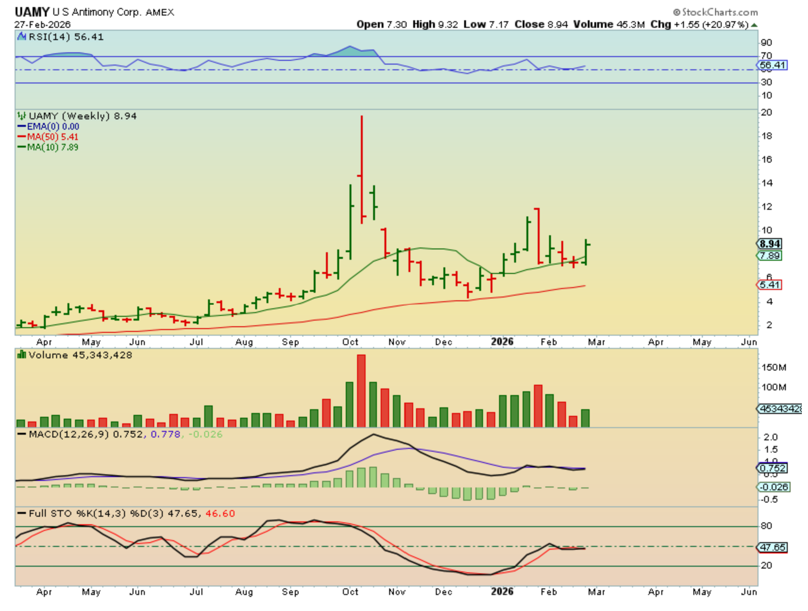Click the High 9.32 value in header
The height and width of the screenshot is (611, 808).
click(435, 25)
